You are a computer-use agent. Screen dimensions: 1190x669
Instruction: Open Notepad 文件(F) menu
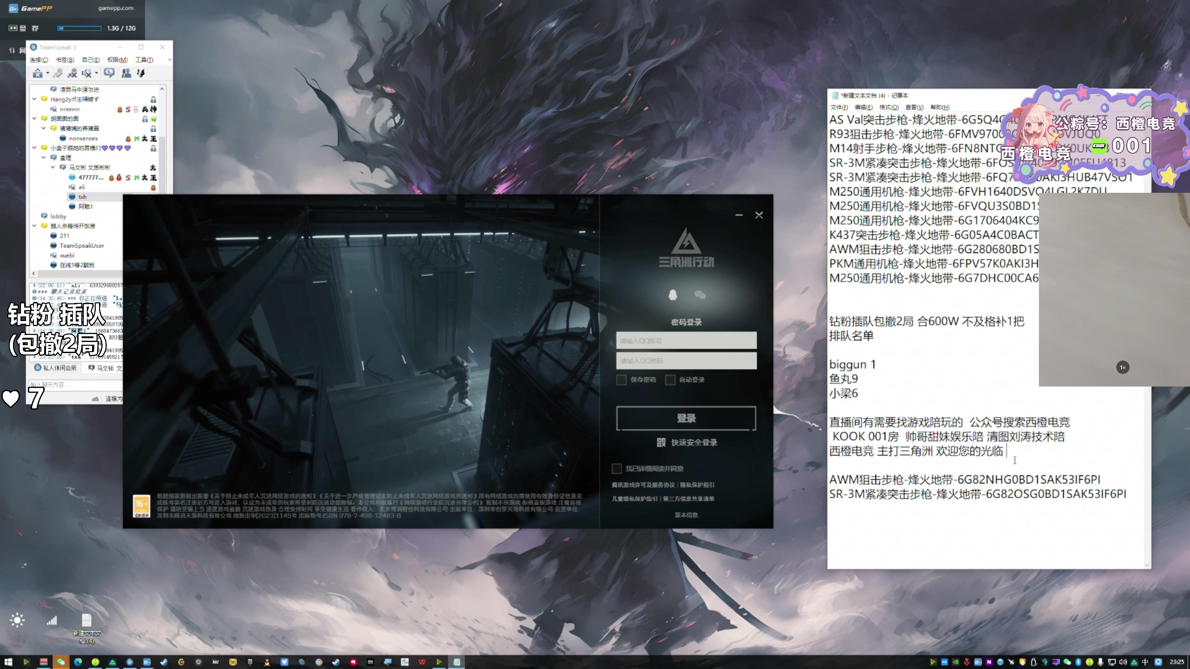pos(839,107)
